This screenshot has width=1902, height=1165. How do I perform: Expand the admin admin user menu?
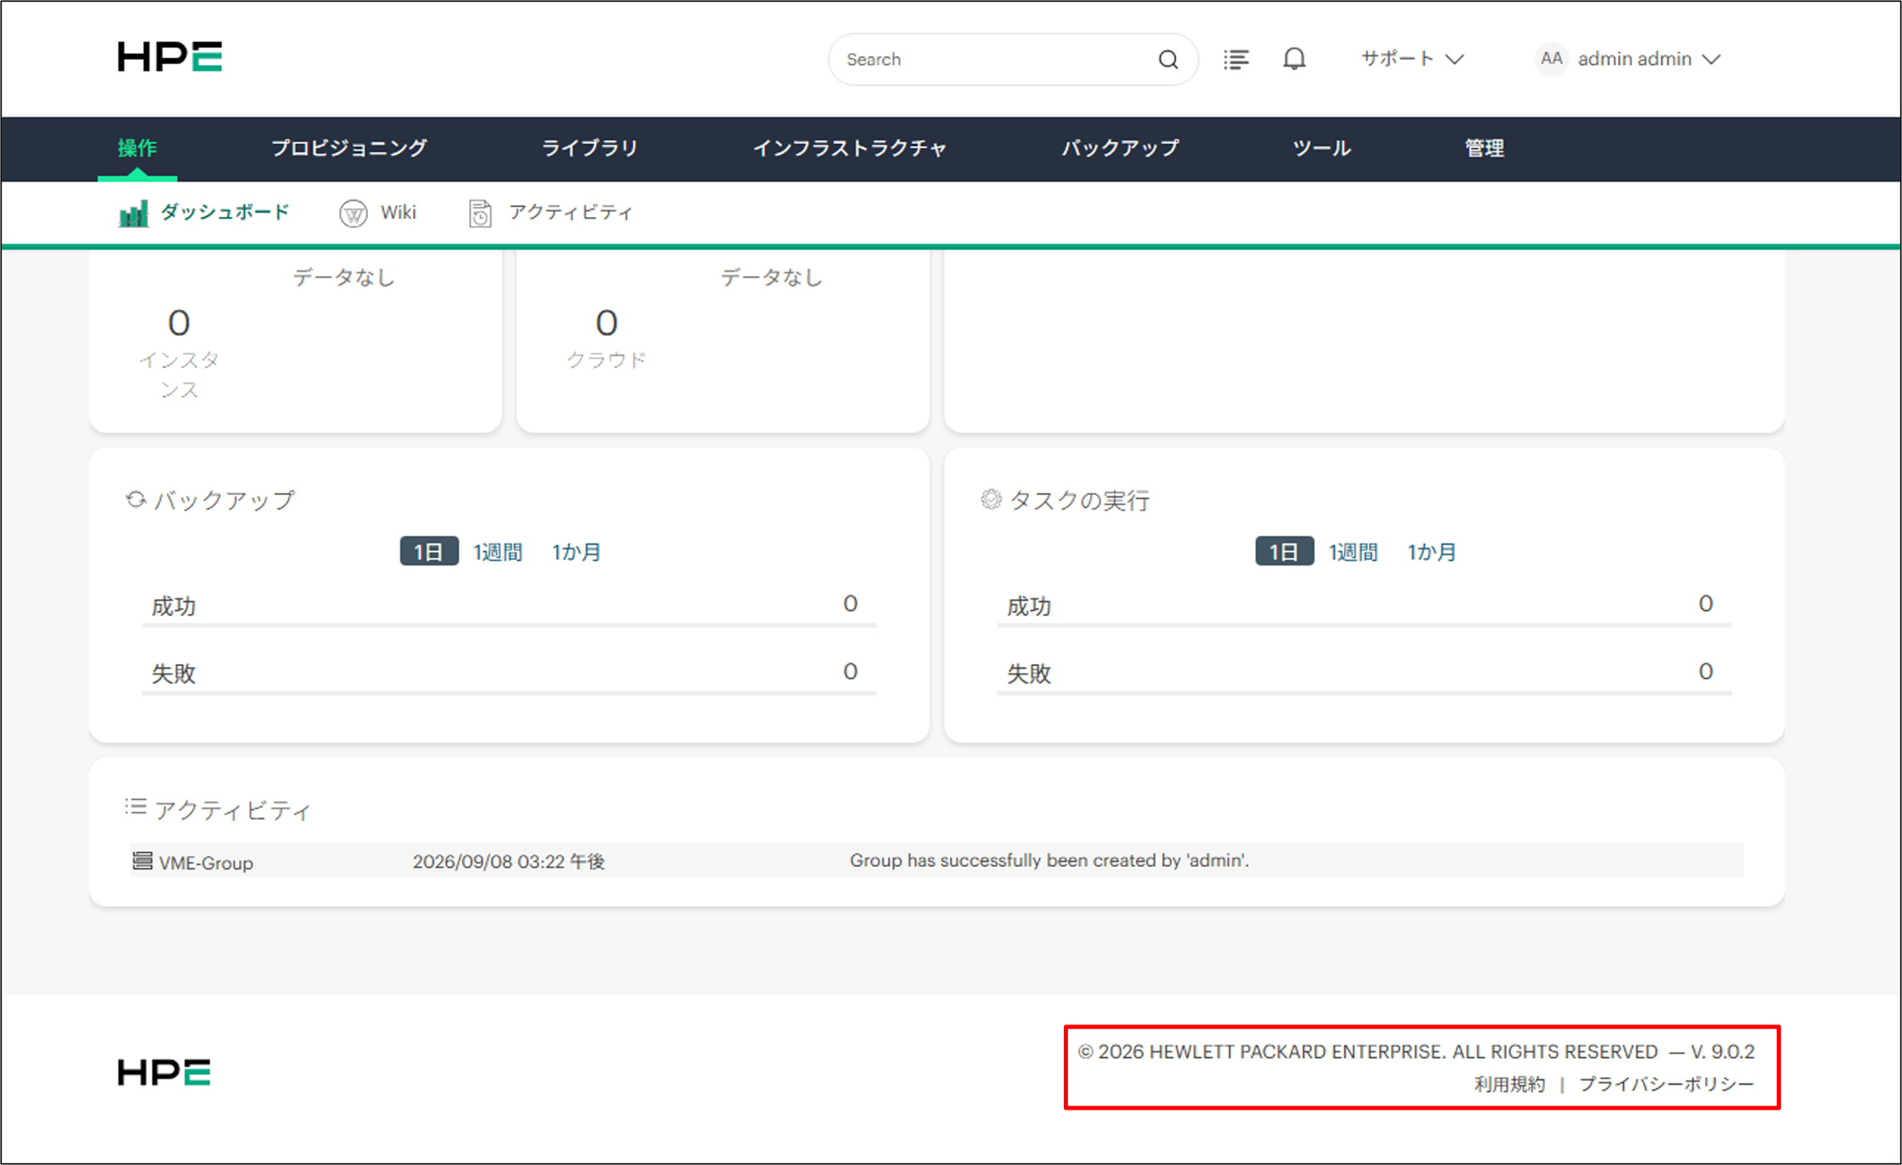(1649, 59)
